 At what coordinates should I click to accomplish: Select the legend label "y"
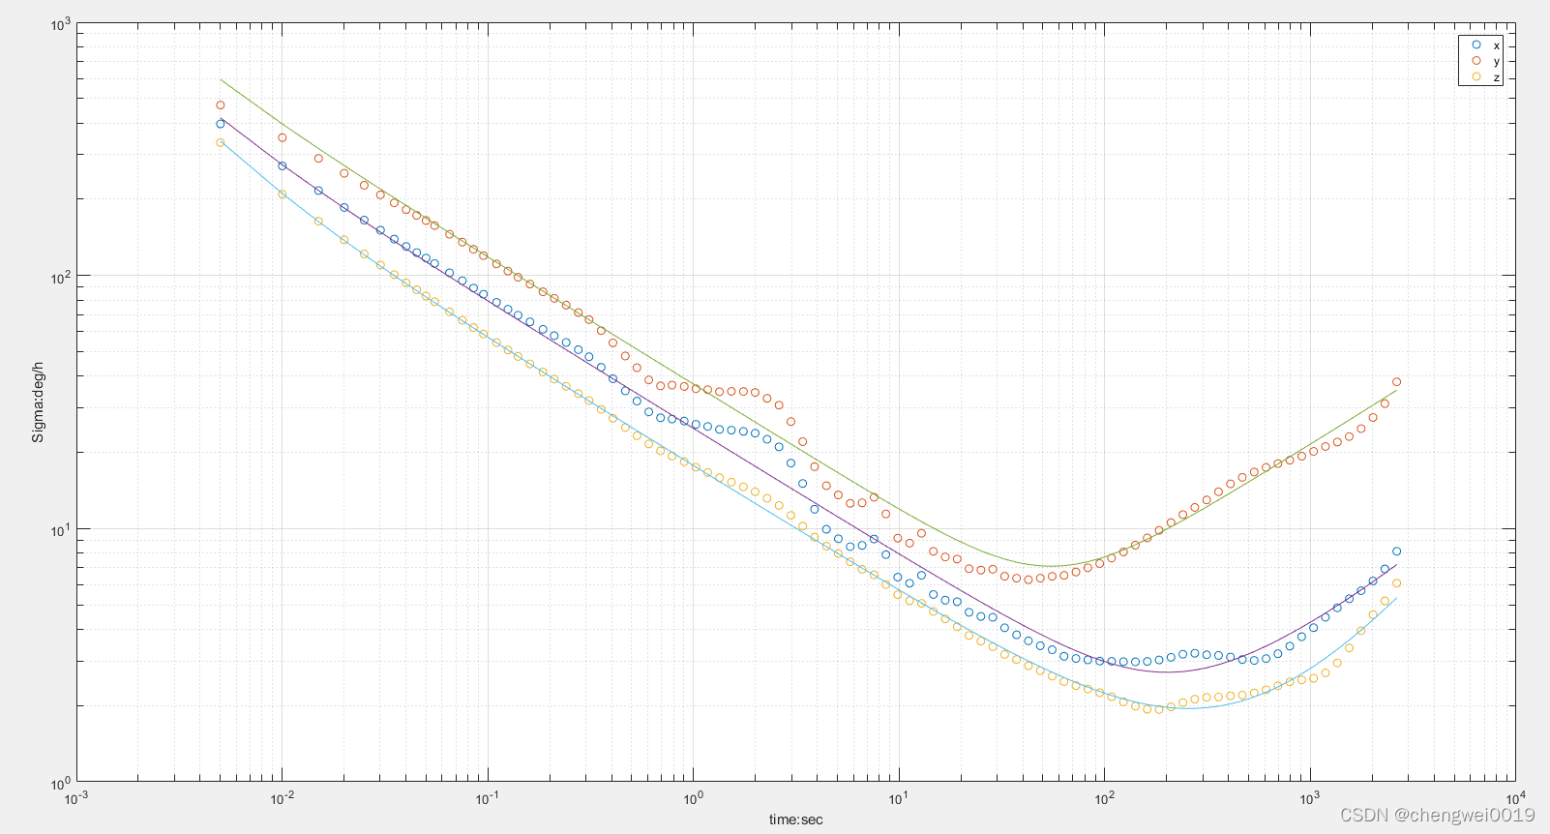(1497, 61)
